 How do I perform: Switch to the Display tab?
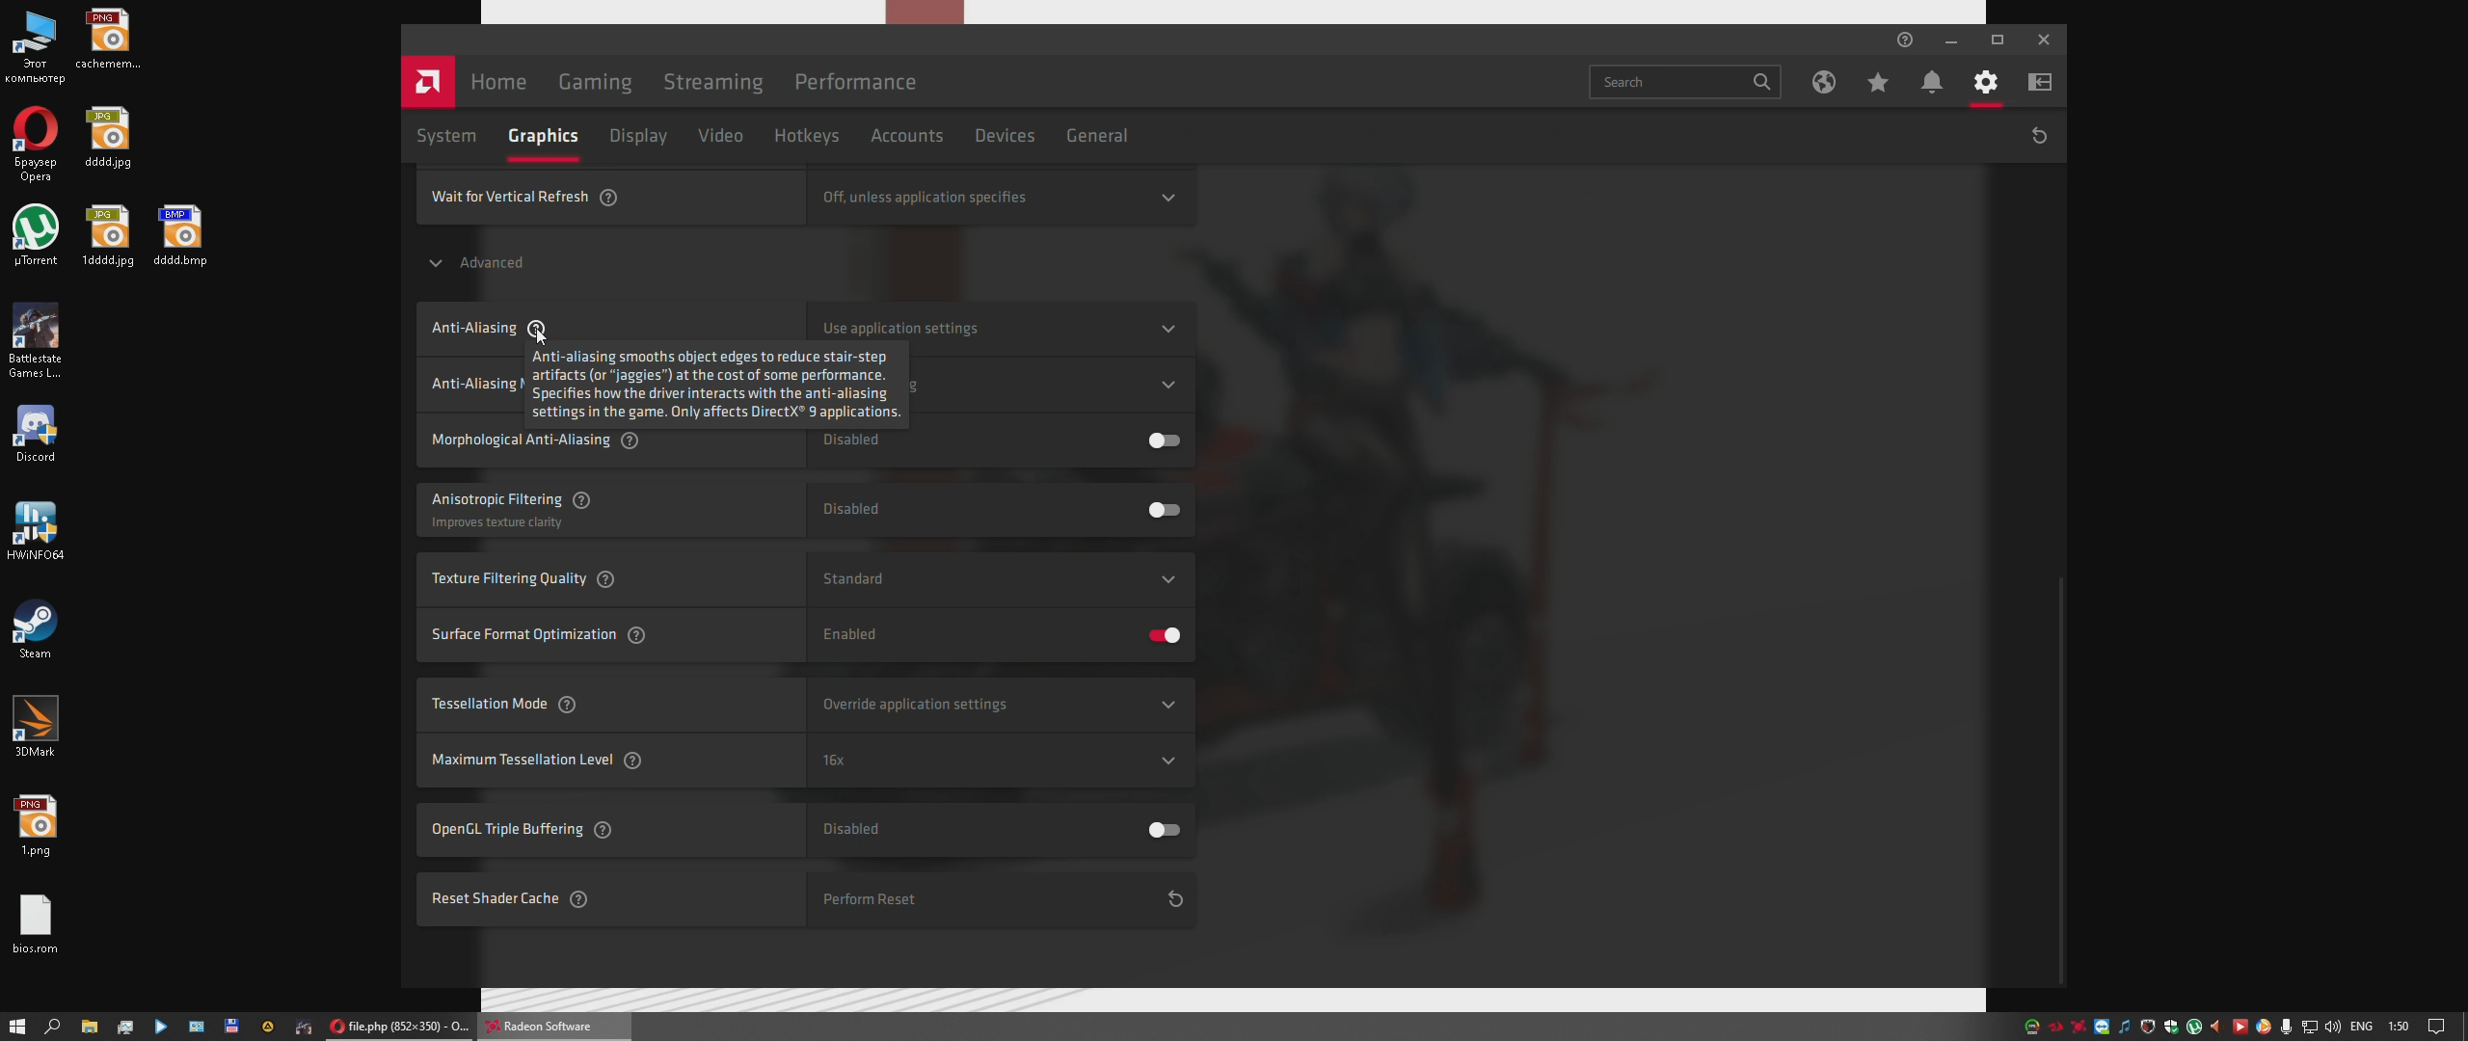(x=637, y=136)
